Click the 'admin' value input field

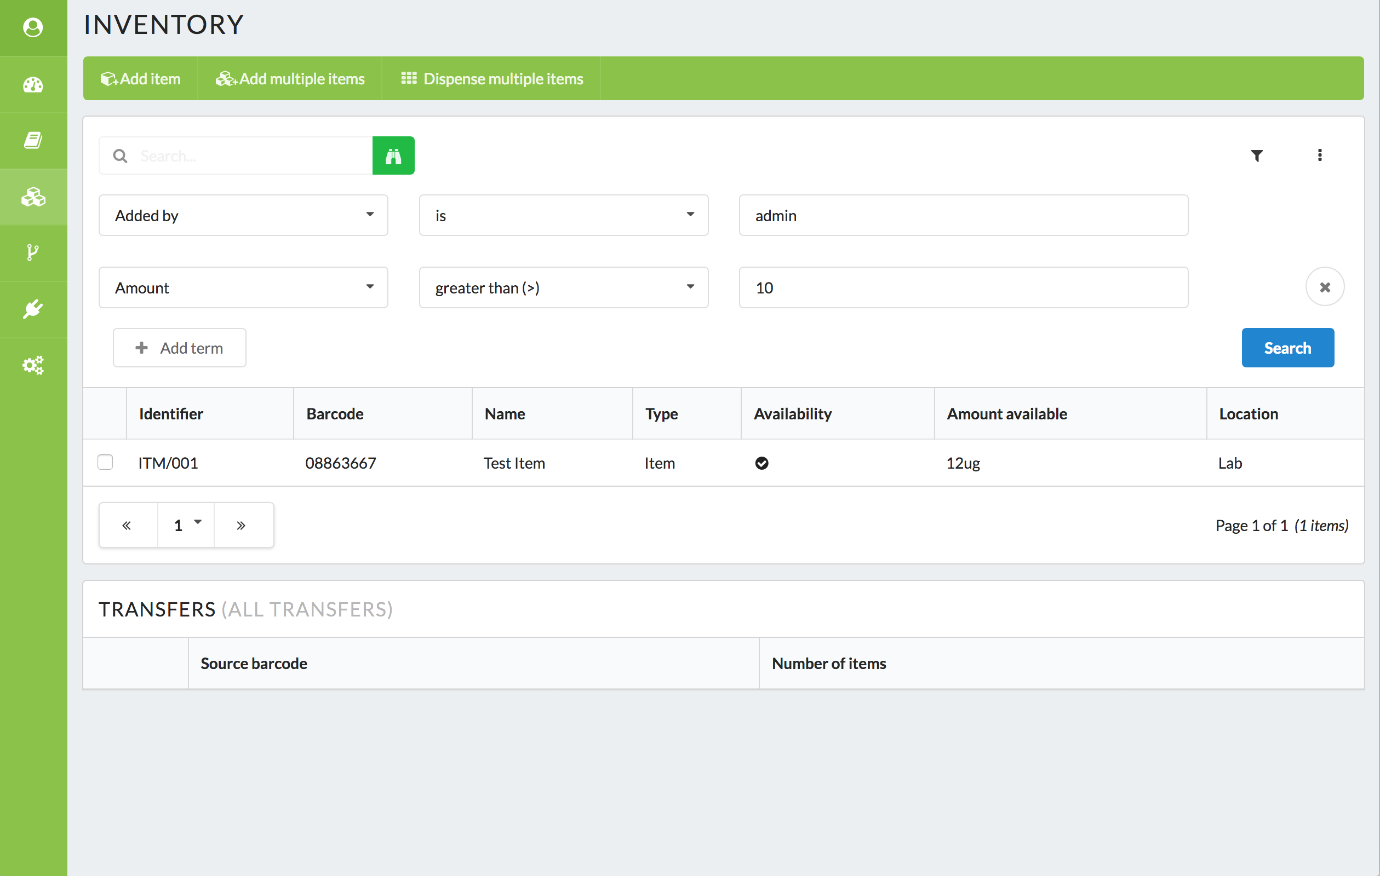coord(963,215)
